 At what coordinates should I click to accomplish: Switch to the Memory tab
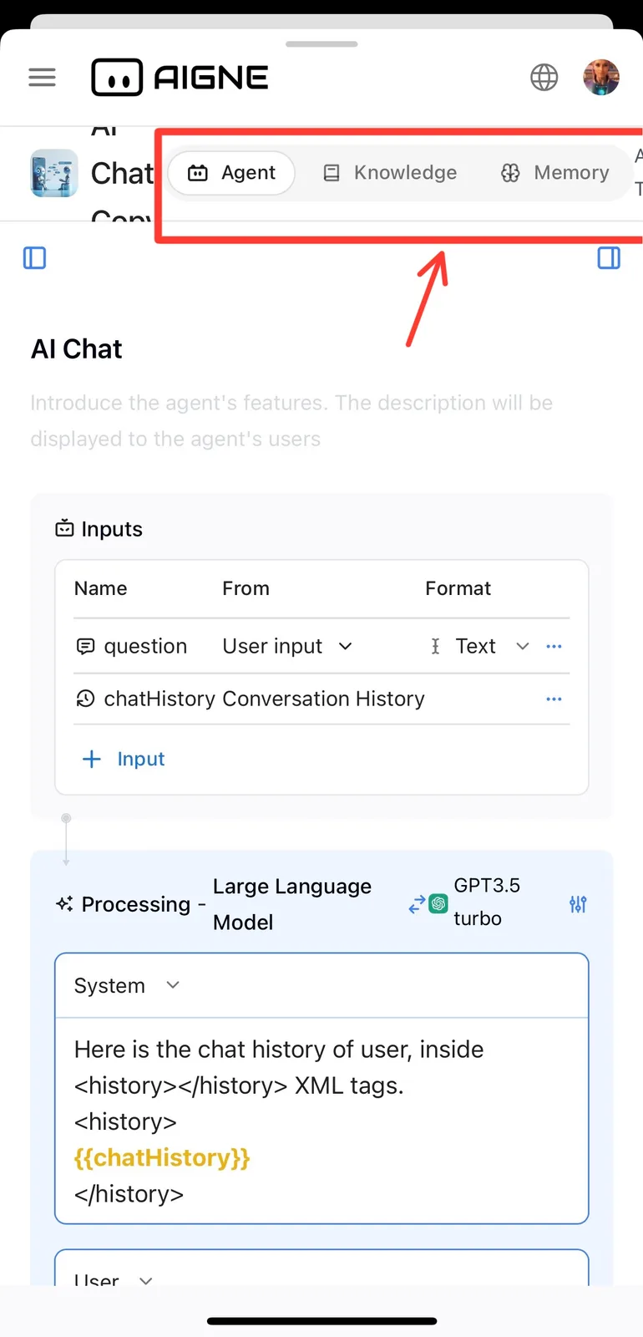pyautogui.click(x=555, y=173)
